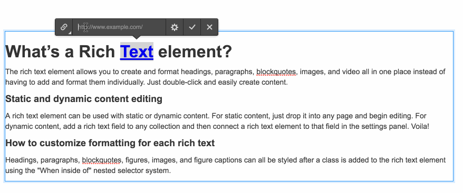
Task: Open link settings with the gear icon
Action: pyautogui.click(x=175, y=27)
